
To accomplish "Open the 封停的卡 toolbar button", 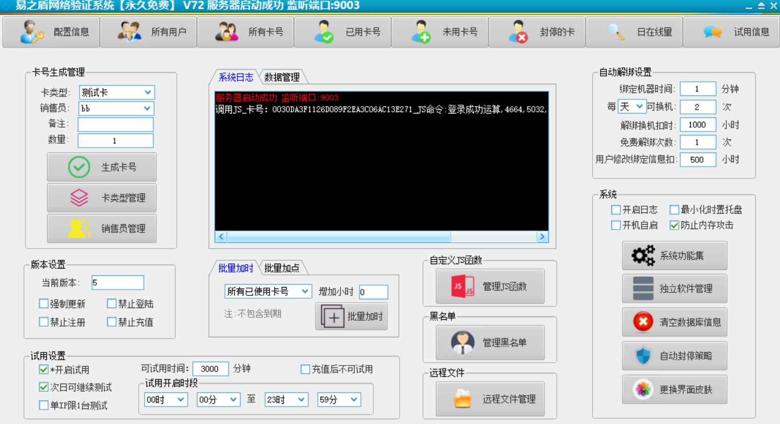I will (537, 32).
